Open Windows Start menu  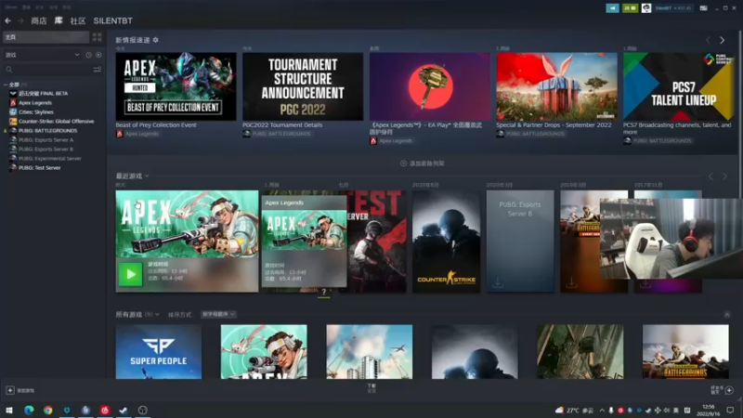9,411
